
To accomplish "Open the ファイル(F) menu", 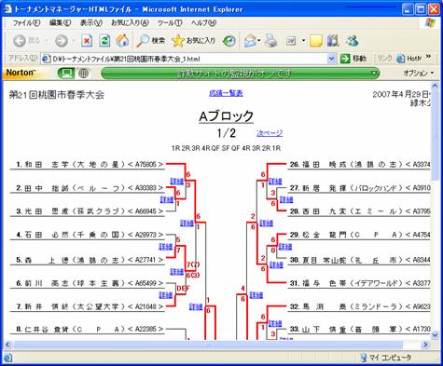I will pyautogui.click(x=26, y=22).
